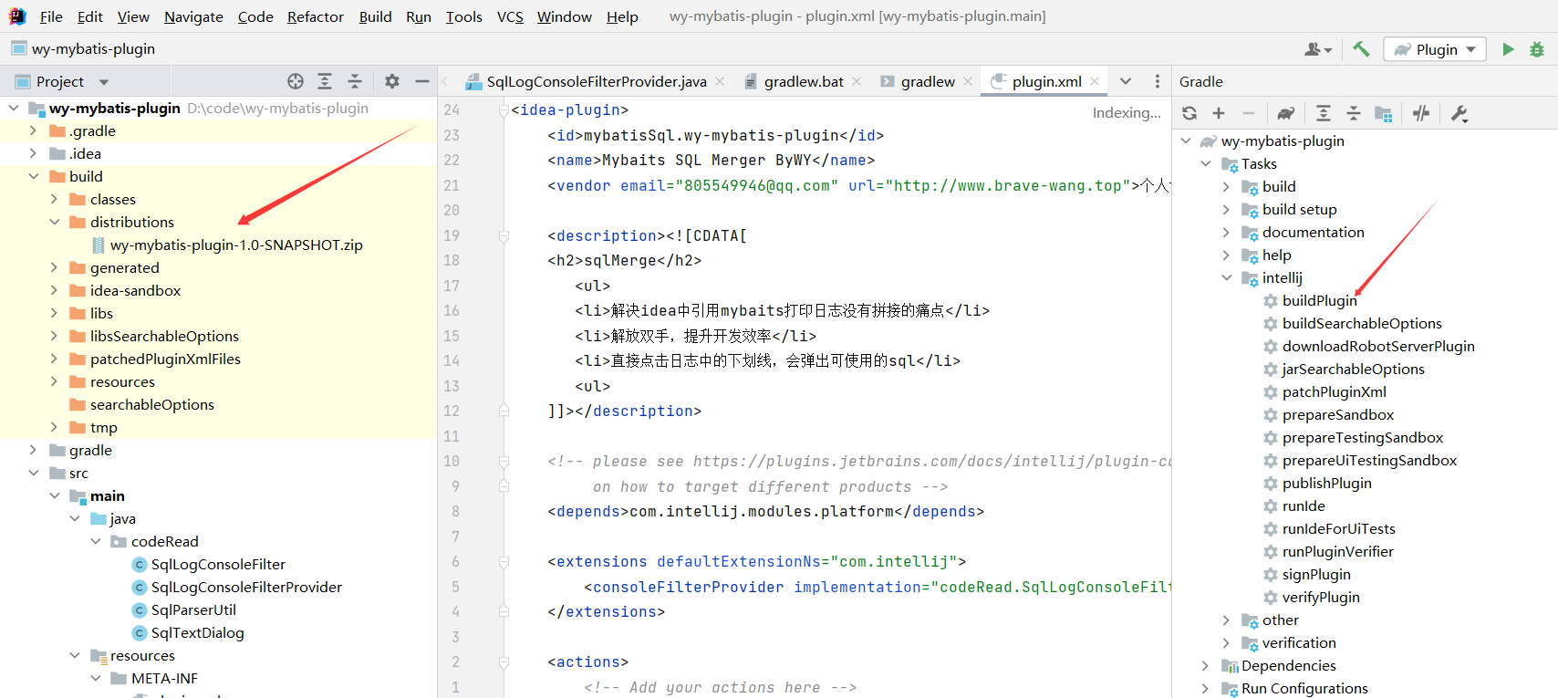Open the VCS menu

510,16
